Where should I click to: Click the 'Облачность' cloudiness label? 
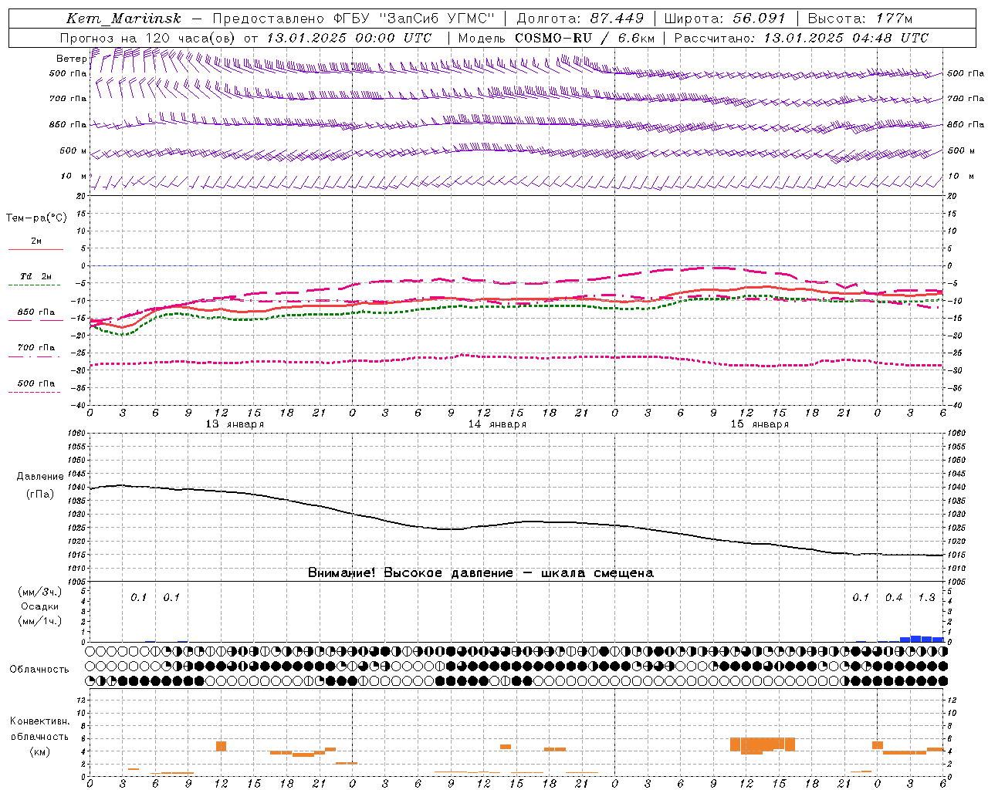(39, 670)
